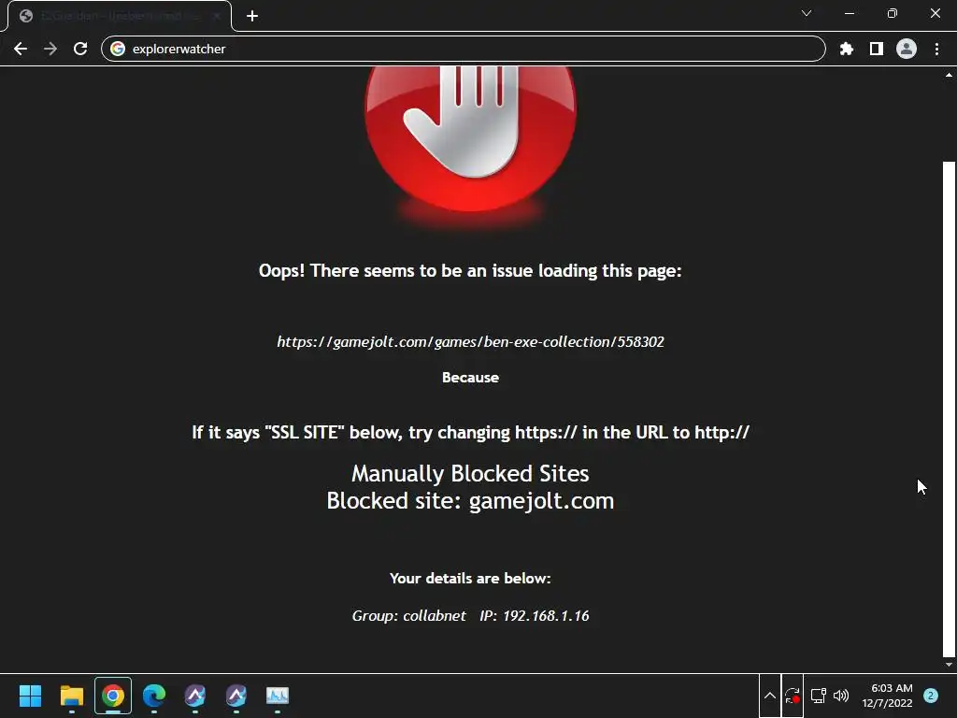The height and width of the screenshot is (718, 957).
Task: Click the 'Oops! There seems to be an issue' heading
Action: 471,270
